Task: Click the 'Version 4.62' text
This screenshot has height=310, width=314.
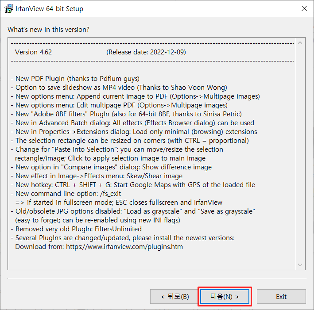Action: tap(34, 52)
